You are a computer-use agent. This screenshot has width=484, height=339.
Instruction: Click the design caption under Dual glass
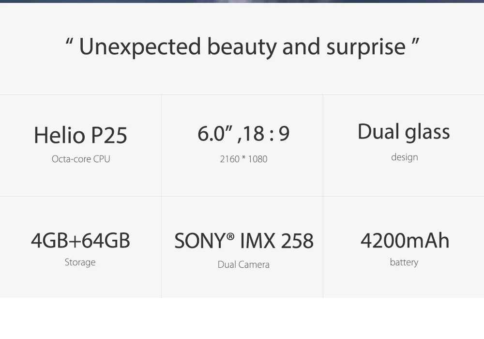(x=404, y=157)
